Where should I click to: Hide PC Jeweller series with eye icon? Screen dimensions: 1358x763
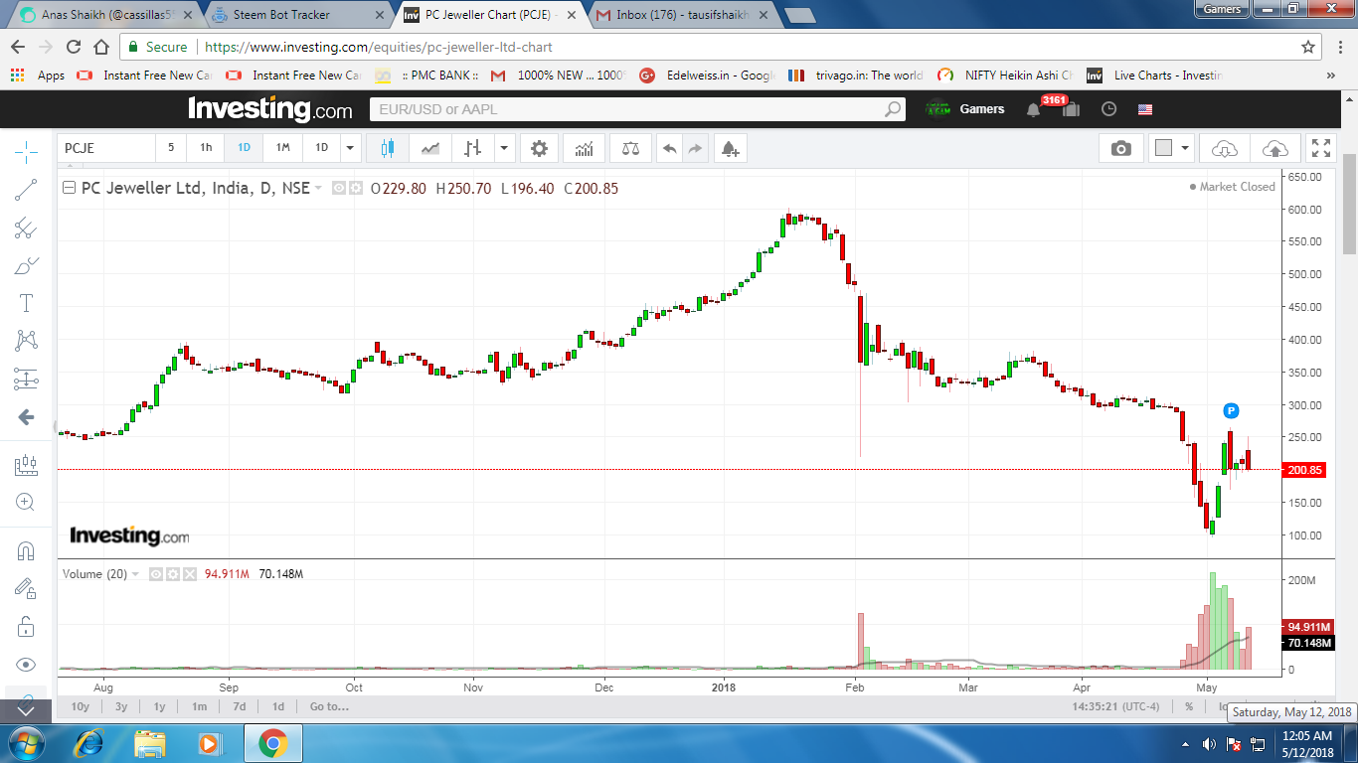[x=338, y=188]
